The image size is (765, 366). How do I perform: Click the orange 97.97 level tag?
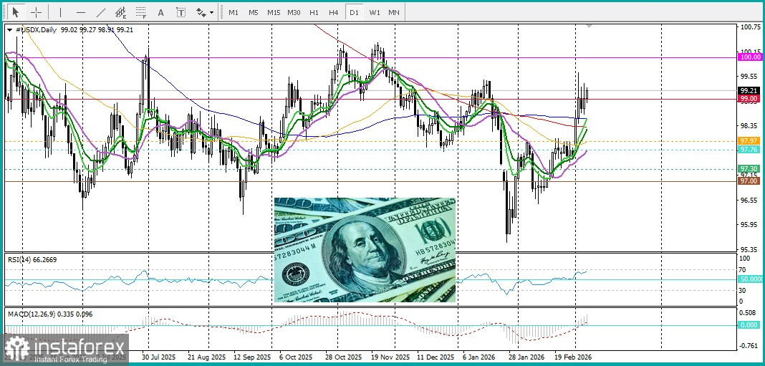click(x=749, y=141)
